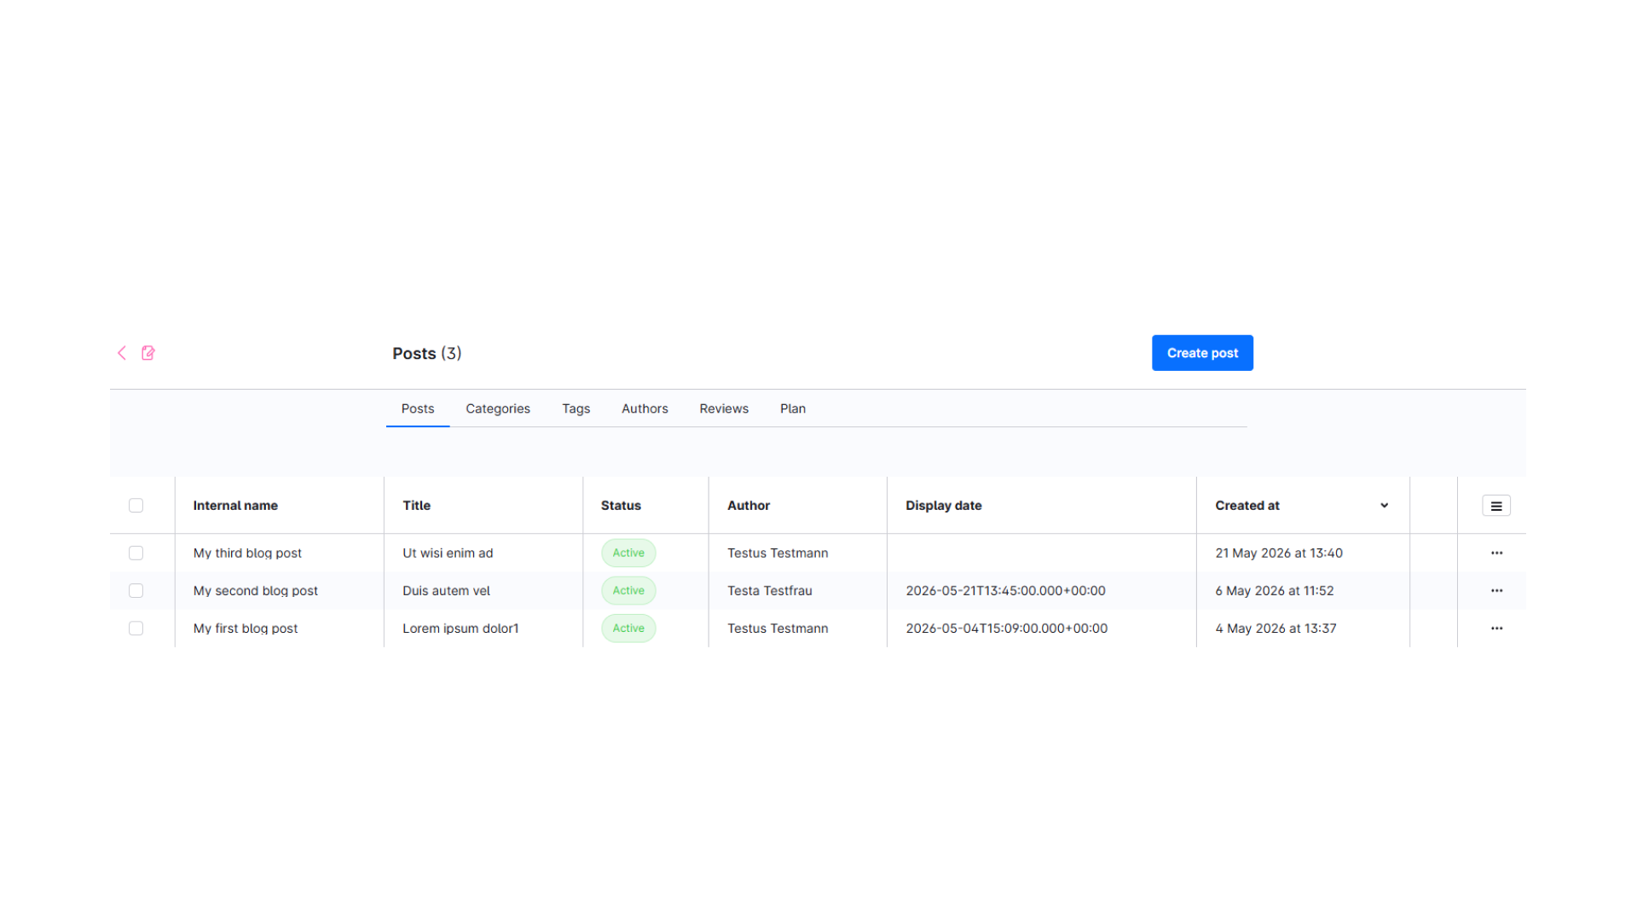Open 'My third blog post' entry

pos(247,553)
